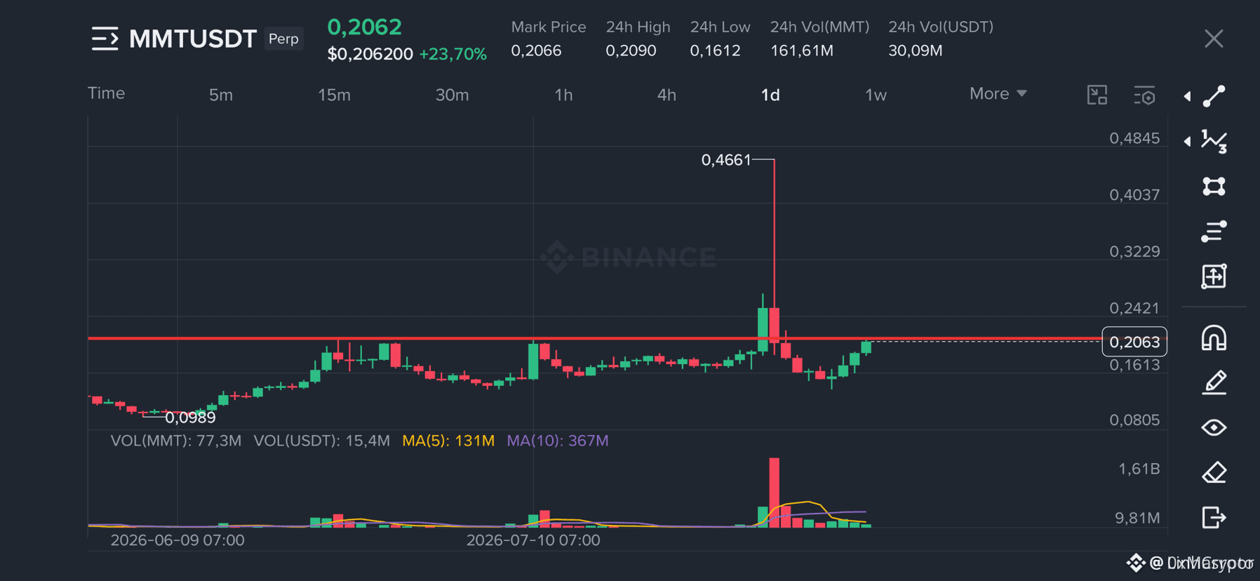This screenshot has width=1260, height=581.
Task: Click the 24h High value 0,2090
Action: [x=631, y=51]
